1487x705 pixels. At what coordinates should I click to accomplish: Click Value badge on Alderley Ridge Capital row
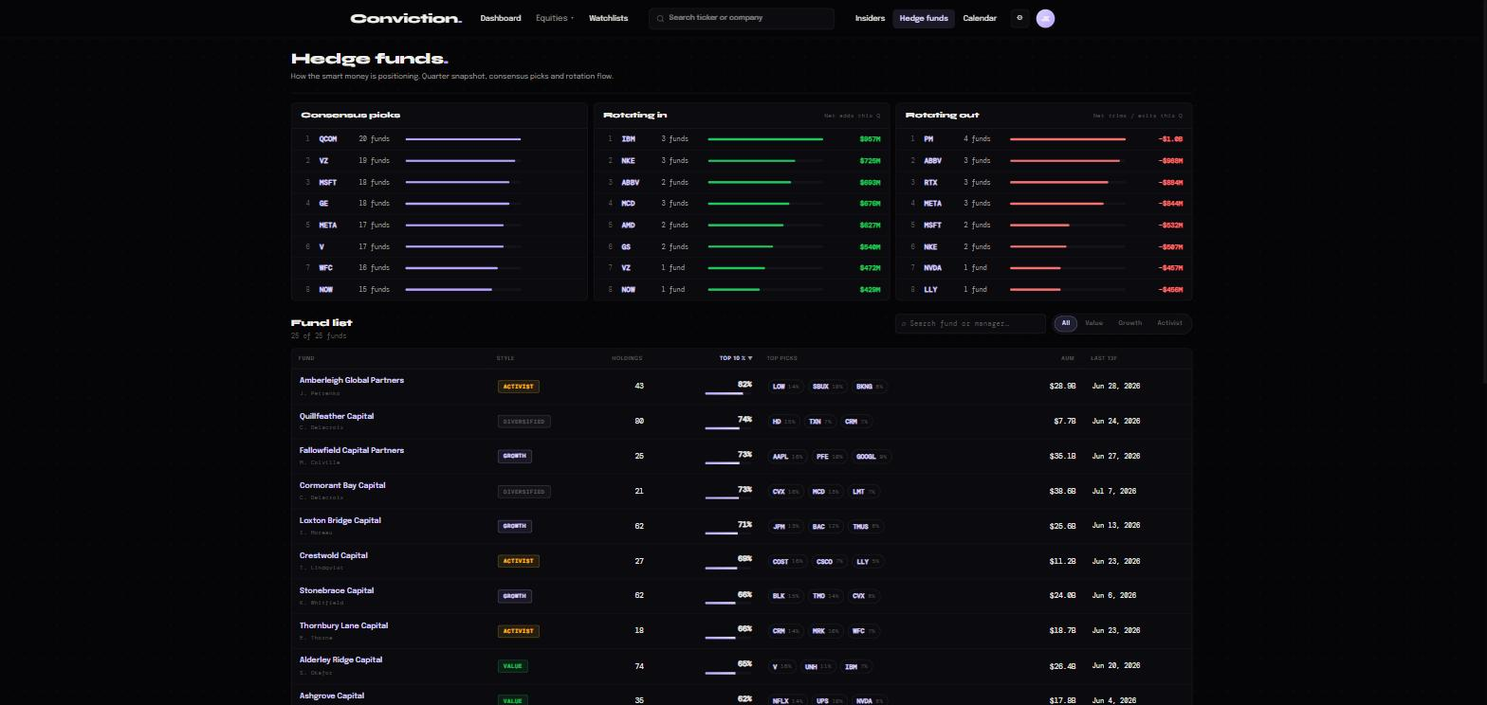click(x=513, y=666)
